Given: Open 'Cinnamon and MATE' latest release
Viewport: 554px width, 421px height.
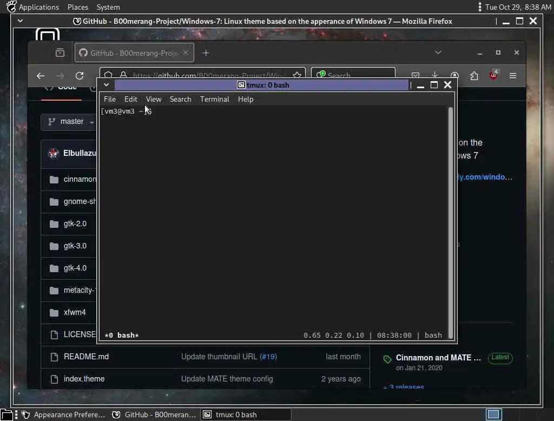Looking at the screenshot, I should [x=438, y=358].
